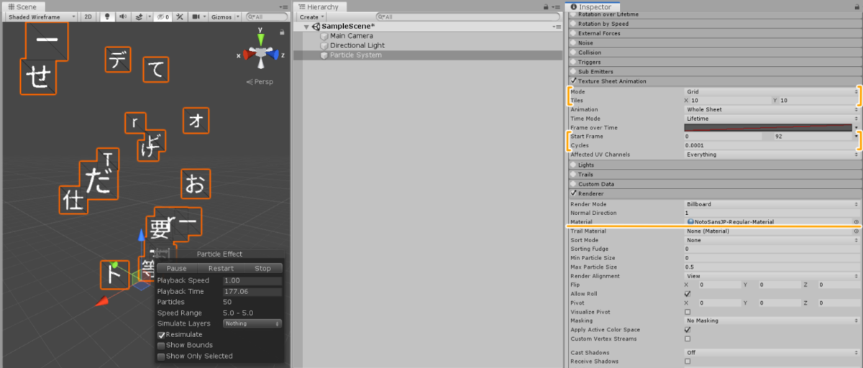Toggle scene lighting lightbulb icon
Viewport: 863px width, 368px height.
[x=107, y=17]
